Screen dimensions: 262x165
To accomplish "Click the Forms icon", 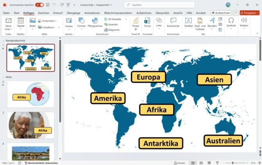I will (x=147, y=23).
